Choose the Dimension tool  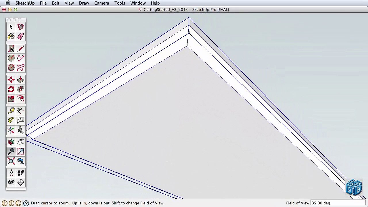coord(20,111)
